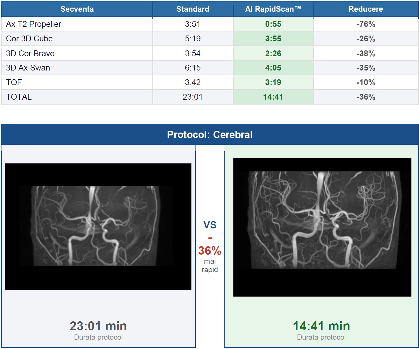Screen dimensions: 419x349
Task: Click the -76% reduction value
Action: 366,24
